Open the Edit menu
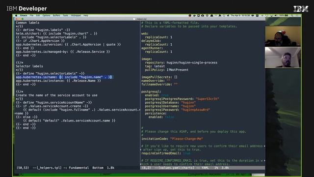The image size is (314, 177). 38,15
